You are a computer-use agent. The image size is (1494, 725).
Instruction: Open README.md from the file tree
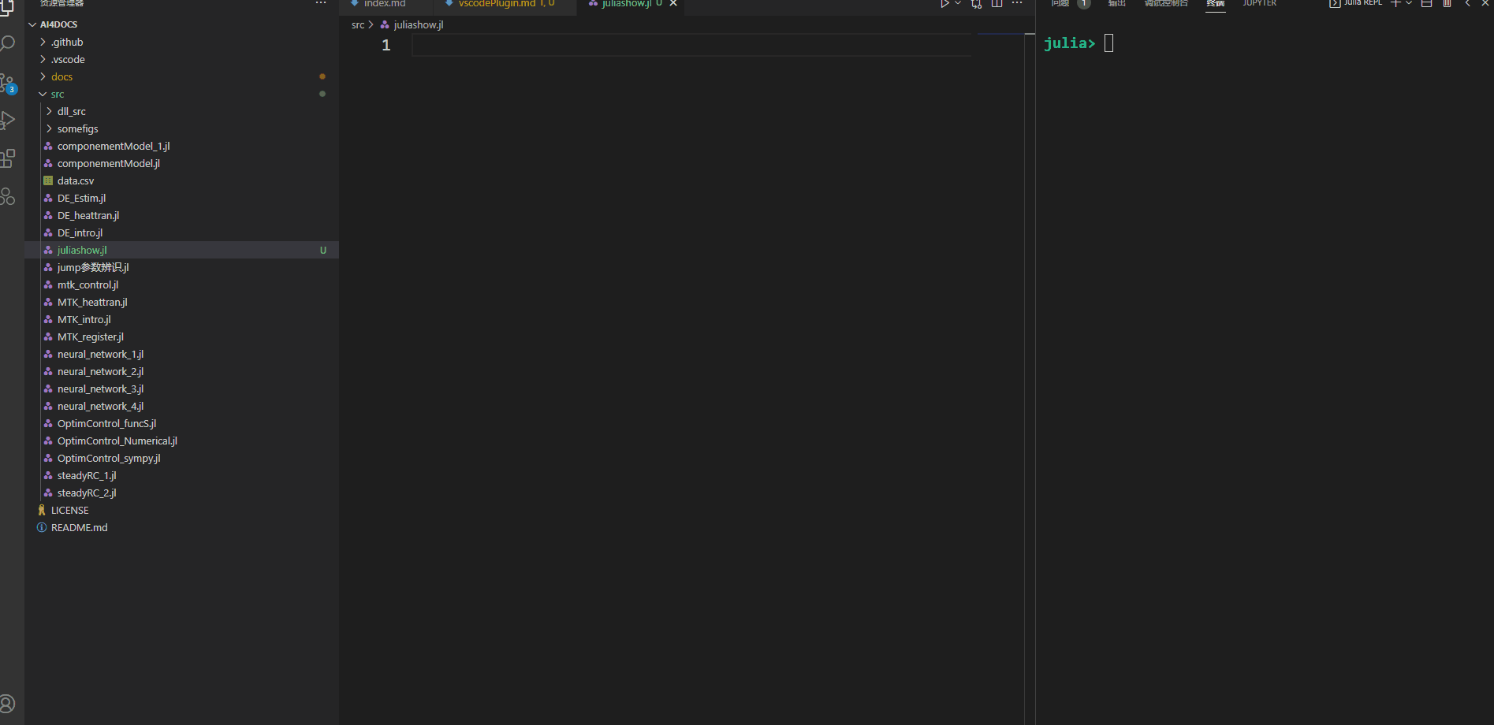point(79,528)
